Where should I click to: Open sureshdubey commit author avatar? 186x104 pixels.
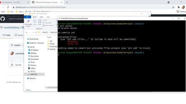click(12, 53)
